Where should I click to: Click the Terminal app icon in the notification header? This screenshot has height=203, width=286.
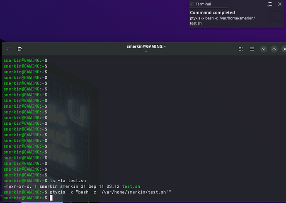[x=192, y=4]
